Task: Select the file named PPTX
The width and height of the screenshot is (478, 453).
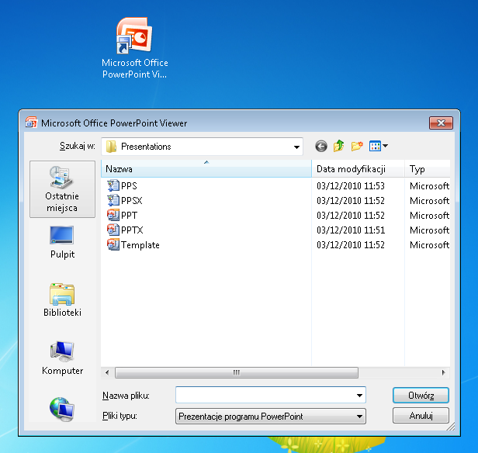Action: pos(132,230)
